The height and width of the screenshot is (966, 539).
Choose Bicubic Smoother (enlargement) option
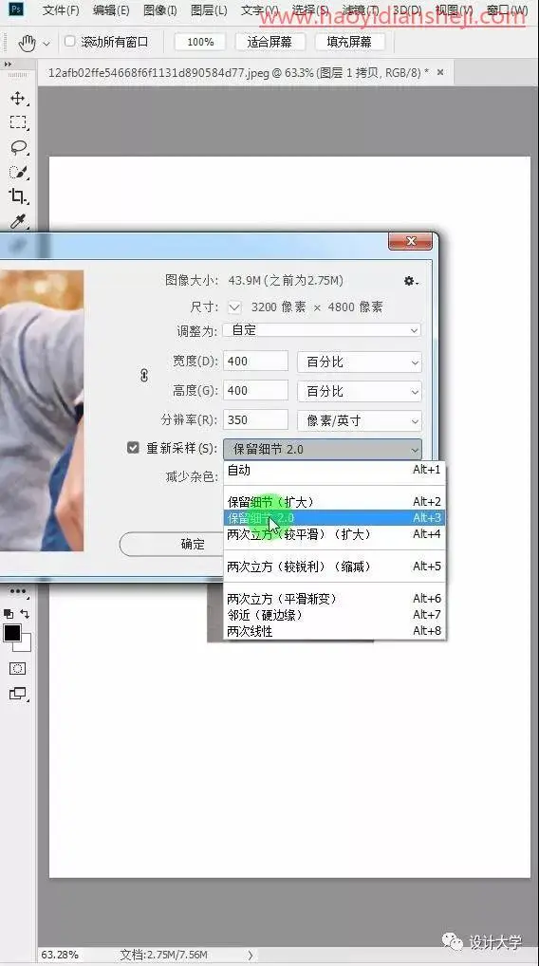(x=334, y=534)
